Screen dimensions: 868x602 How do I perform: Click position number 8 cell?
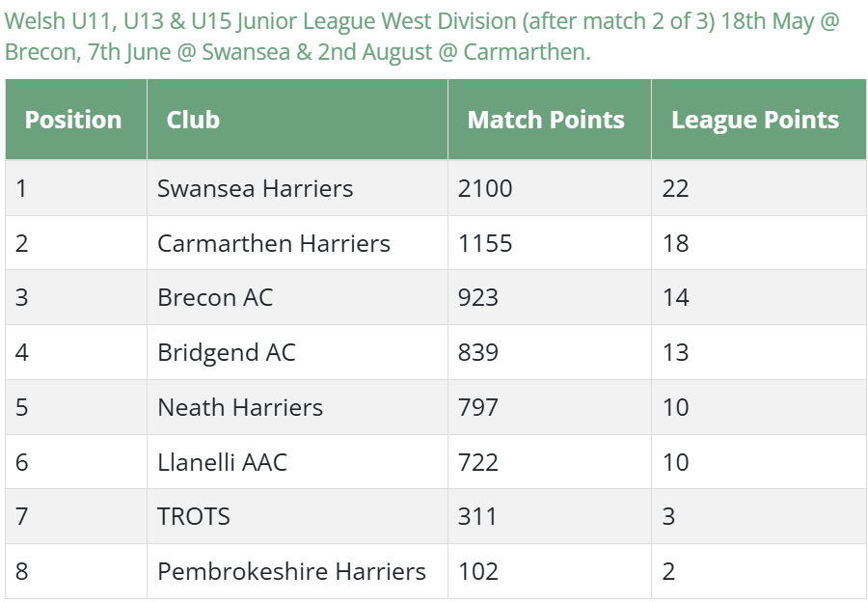76,571
